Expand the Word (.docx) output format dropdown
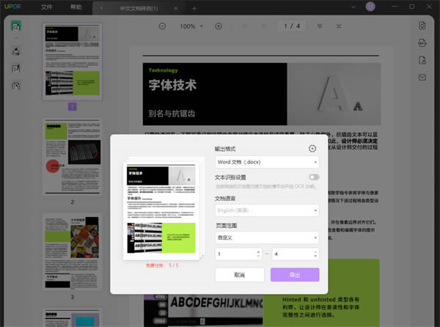 pos(267,162)
